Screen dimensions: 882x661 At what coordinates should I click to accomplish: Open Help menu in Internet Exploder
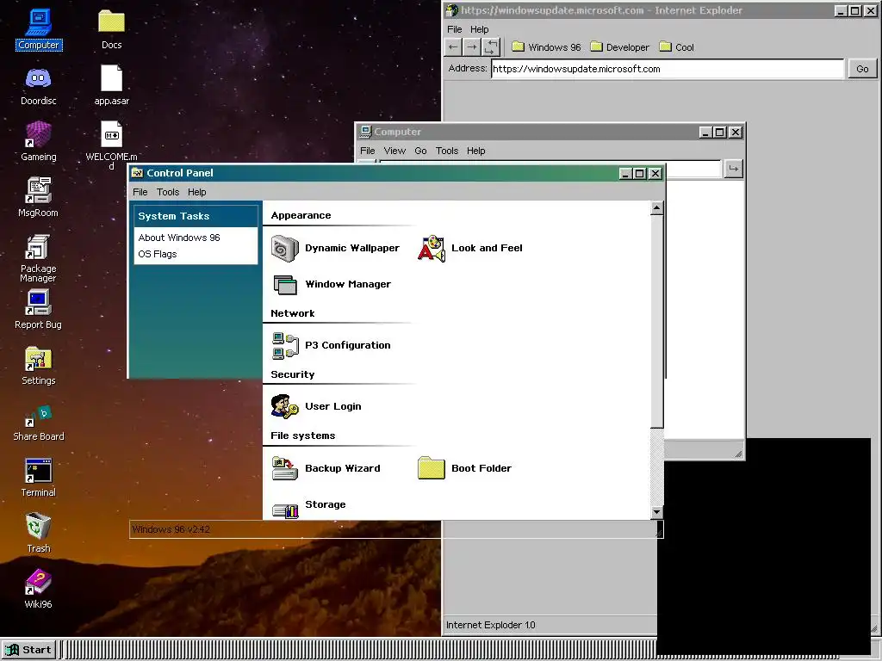pos(479,29)
